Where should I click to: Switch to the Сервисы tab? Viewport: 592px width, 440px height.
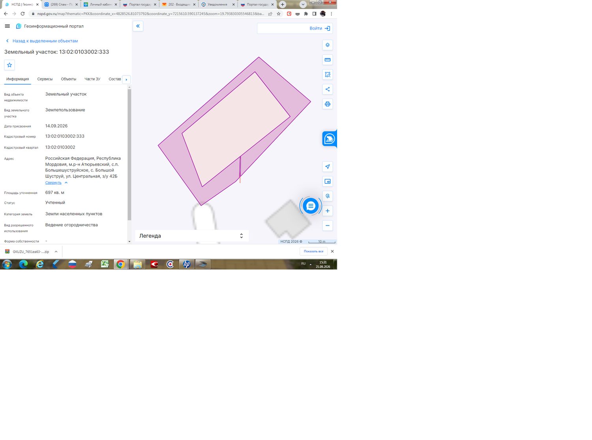point(45,79)
